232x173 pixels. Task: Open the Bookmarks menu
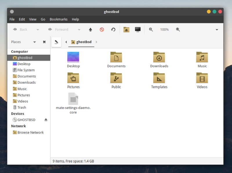[58, 19]
